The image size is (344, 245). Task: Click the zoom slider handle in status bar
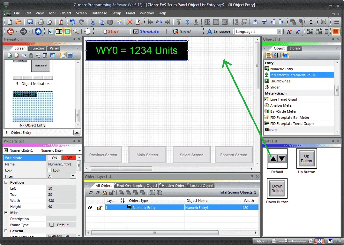coord(286,241)
